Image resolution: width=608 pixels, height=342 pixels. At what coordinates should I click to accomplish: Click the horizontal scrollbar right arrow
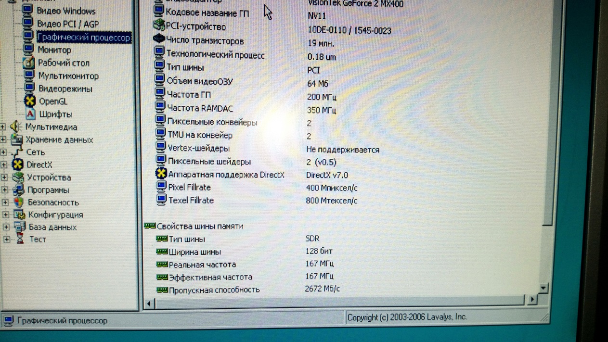tap(532, 299)
